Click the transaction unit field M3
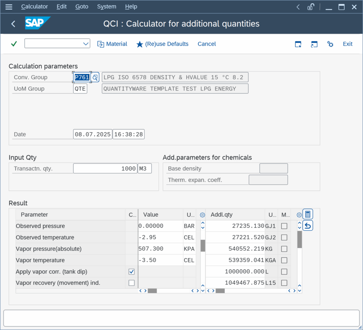This screenshot has height=330, width=363. tap(145, 169)
